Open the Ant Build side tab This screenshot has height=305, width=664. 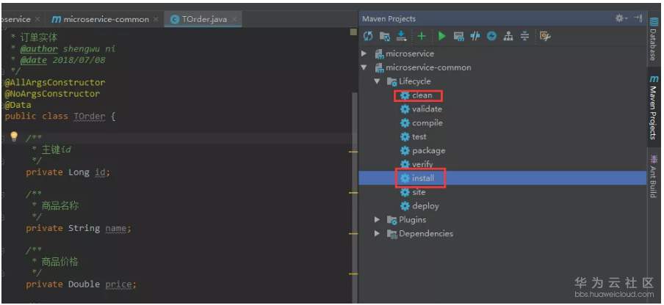654,176
